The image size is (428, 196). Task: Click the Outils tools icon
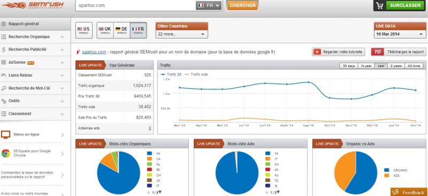point(4,101)
